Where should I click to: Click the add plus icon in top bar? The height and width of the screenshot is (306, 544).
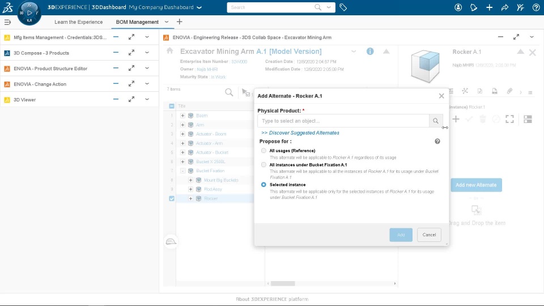coord(489,7)
